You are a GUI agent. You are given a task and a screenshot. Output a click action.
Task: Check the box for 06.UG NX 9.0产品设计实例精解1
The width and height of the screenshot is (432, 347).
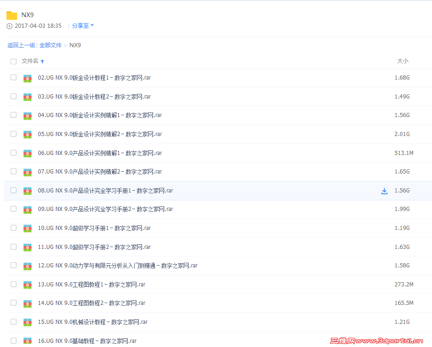[x=13, y=153]
